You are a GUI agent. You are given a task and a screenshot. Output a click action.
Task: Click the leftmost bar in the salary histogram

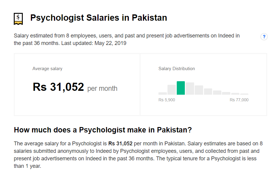pyautogui.click(x=163, y=93)
